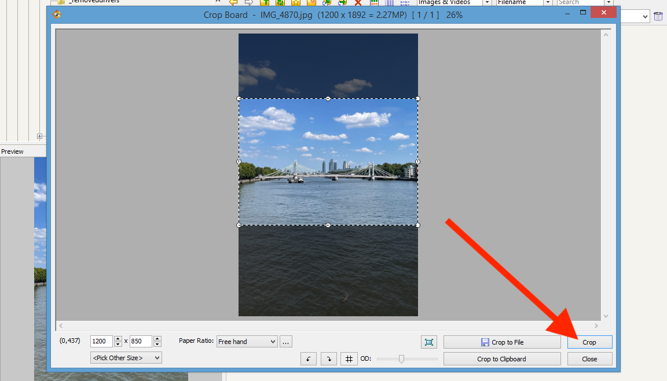
Task: Click Crop to Clipboard button
Action: coord(502,359)
